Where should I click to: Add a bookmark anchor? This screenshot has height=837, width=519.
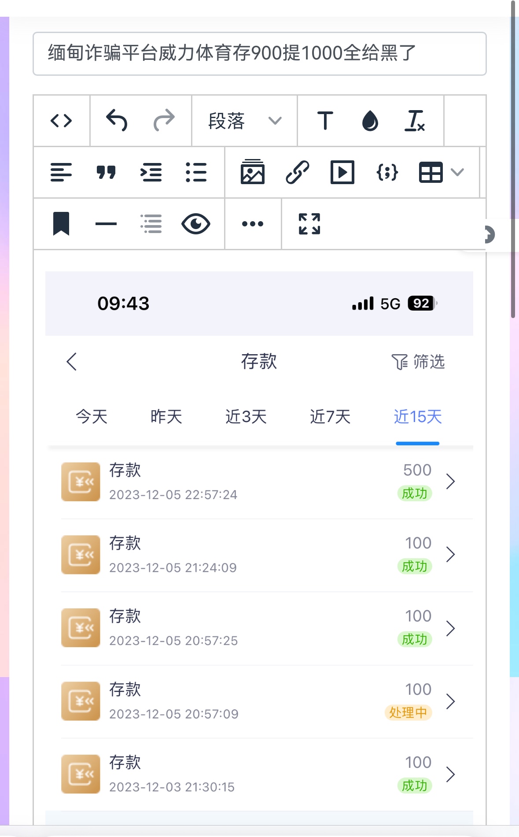[x=61, y=224]
